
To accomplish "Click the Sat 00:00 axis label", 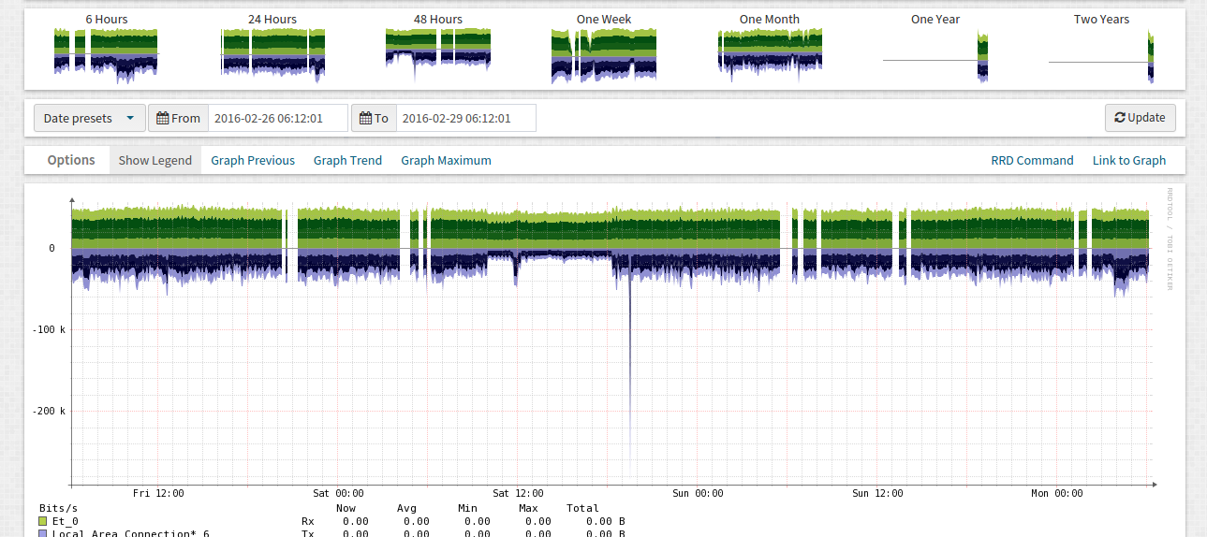I will pos(338,493).
